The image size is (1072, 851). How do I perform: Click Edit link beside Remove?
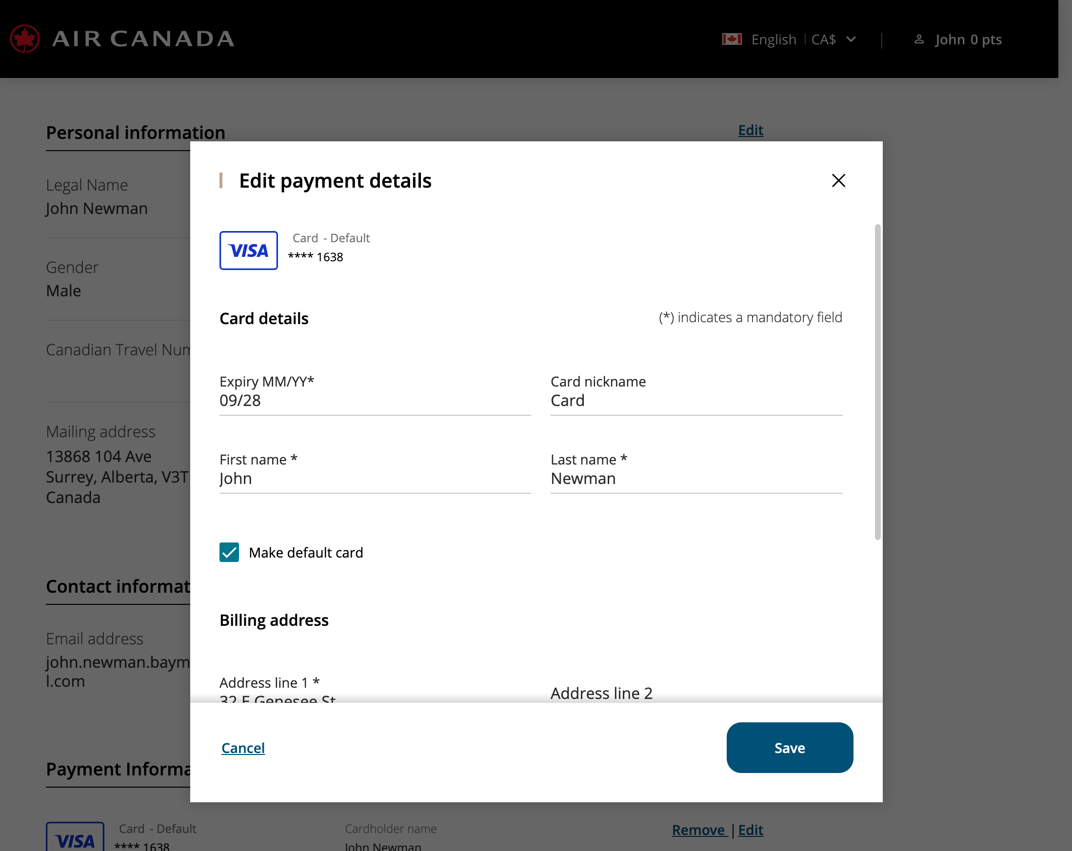750,830
